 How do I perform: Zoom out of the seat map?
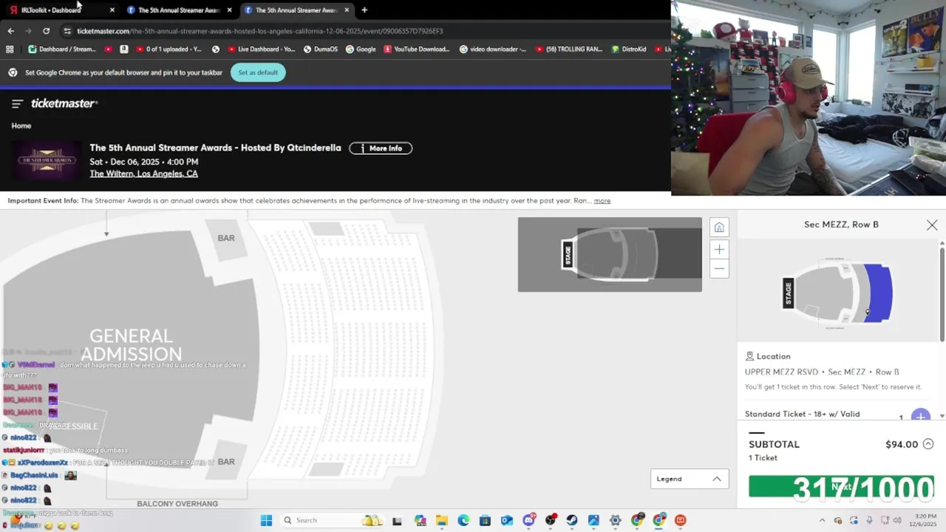point(719,268)
